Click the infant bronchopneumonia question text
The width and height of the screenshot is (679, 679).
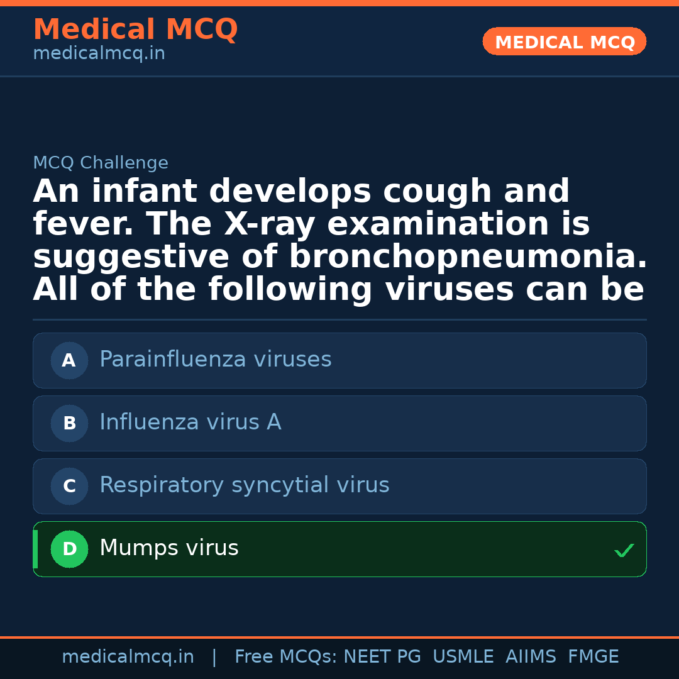339,241
